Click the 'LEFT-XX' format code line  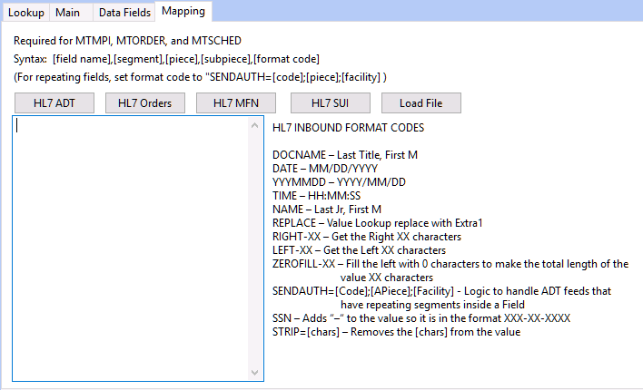(359, 250)
